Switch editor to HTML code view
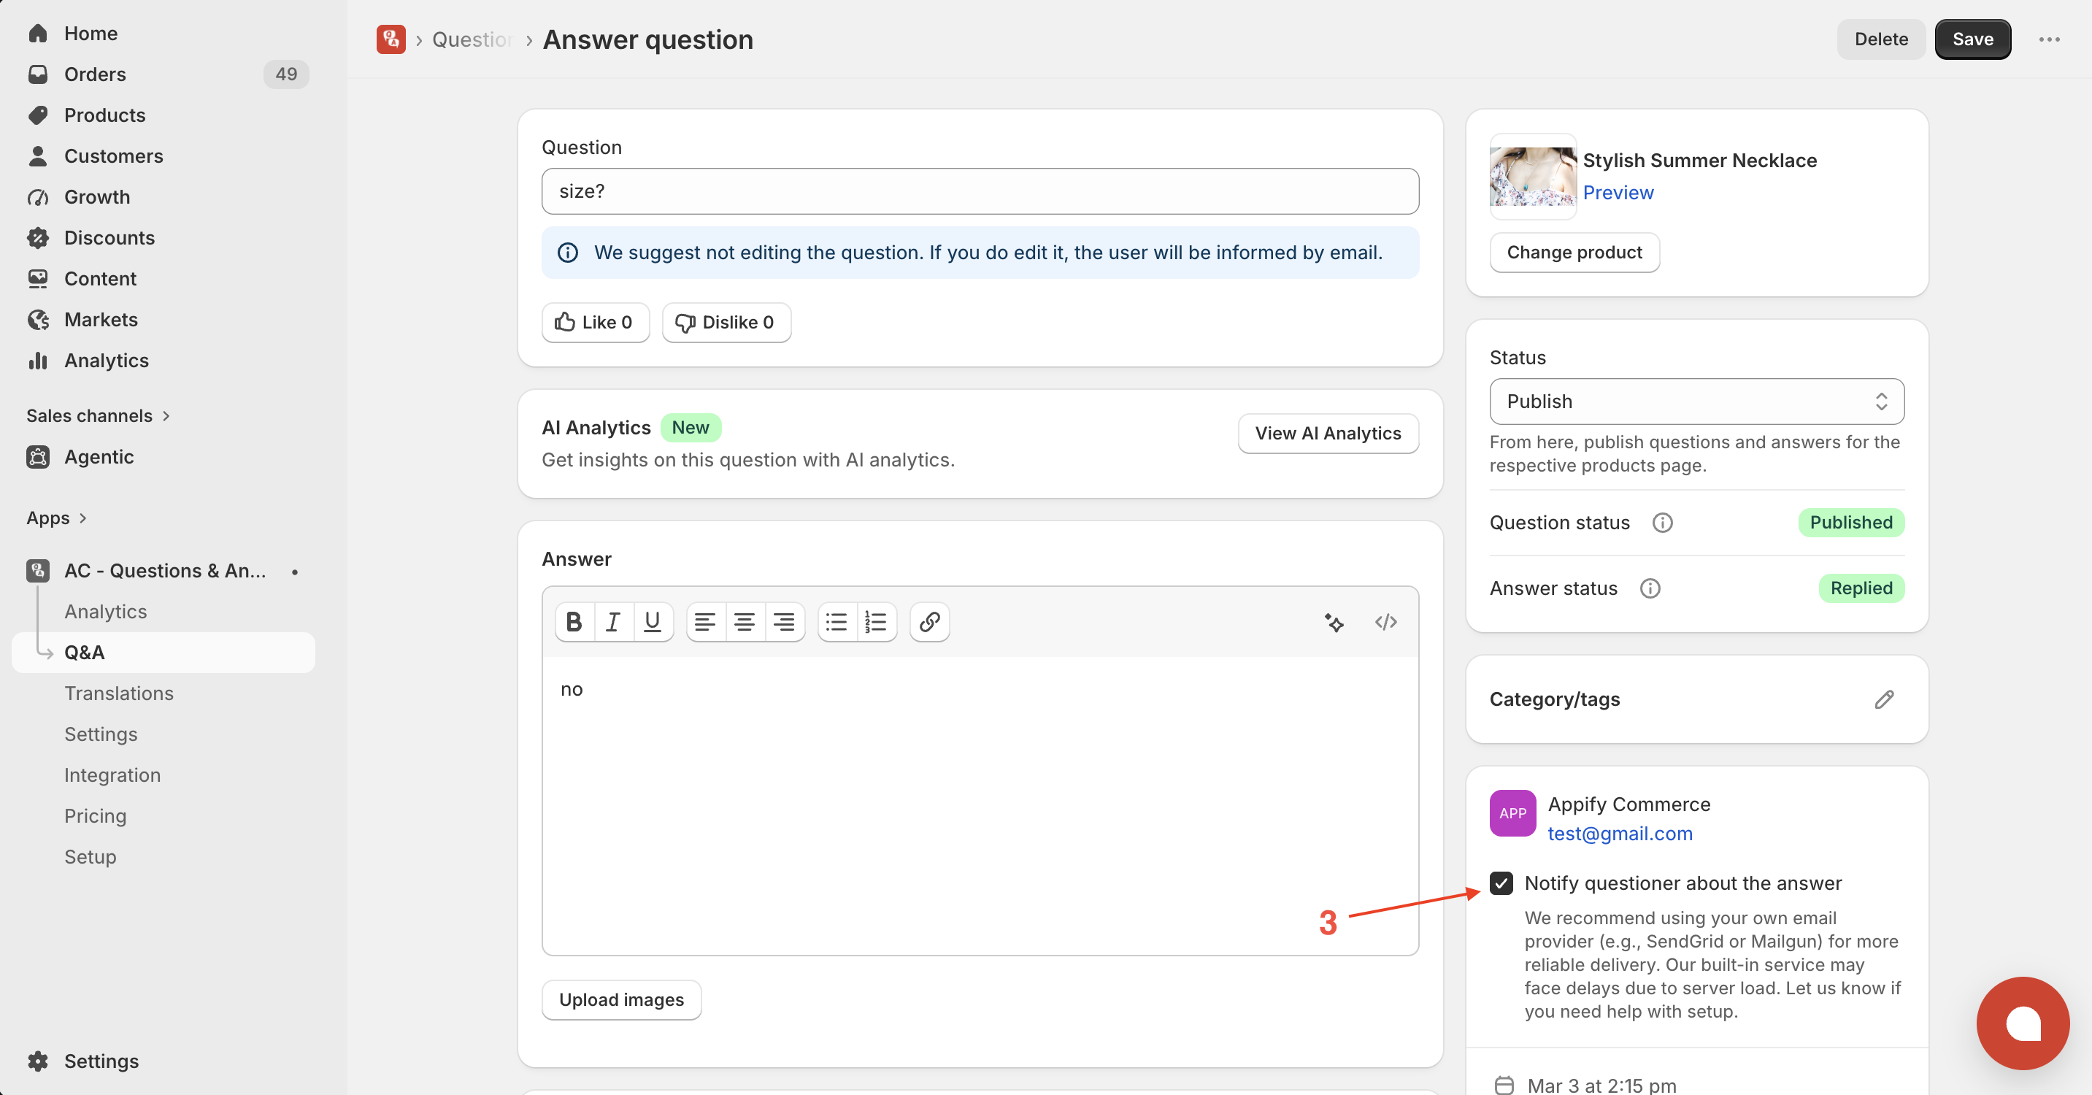 (x=1385, y=622)
